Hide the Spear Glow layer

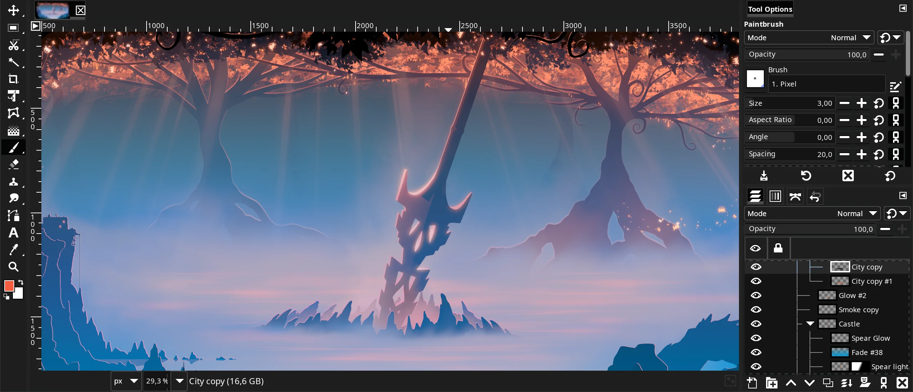[x=756, y=338]
